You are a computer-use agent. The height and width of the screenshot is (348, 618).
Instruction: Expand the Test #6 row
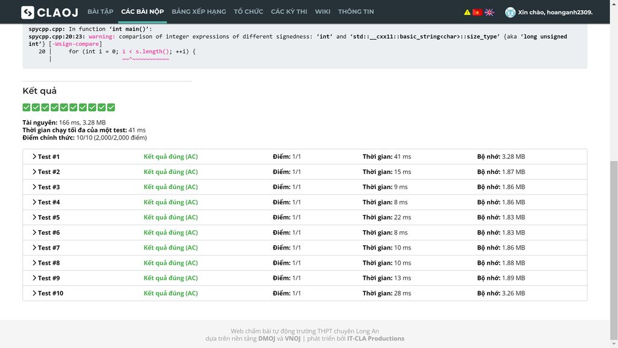305,233
